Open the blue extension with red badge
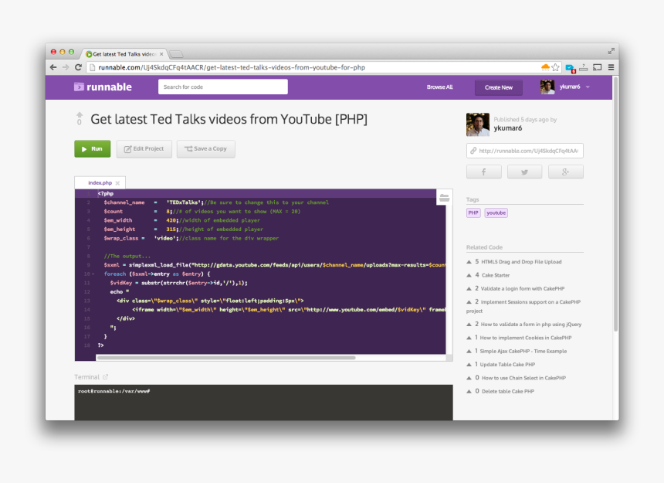 coord(571,68)
